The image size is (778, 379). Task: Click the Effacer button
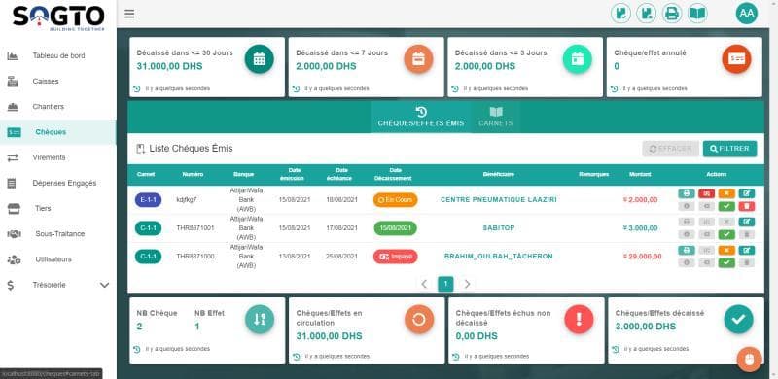tap(670, 149)
